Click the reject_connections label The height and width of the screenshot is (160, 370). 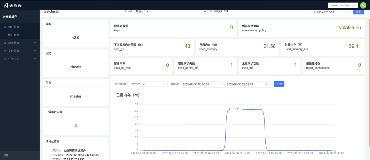pos(318,68)
